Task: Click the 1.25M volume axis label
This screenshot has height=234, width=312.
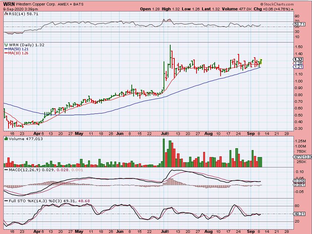Action: (300, 141)
